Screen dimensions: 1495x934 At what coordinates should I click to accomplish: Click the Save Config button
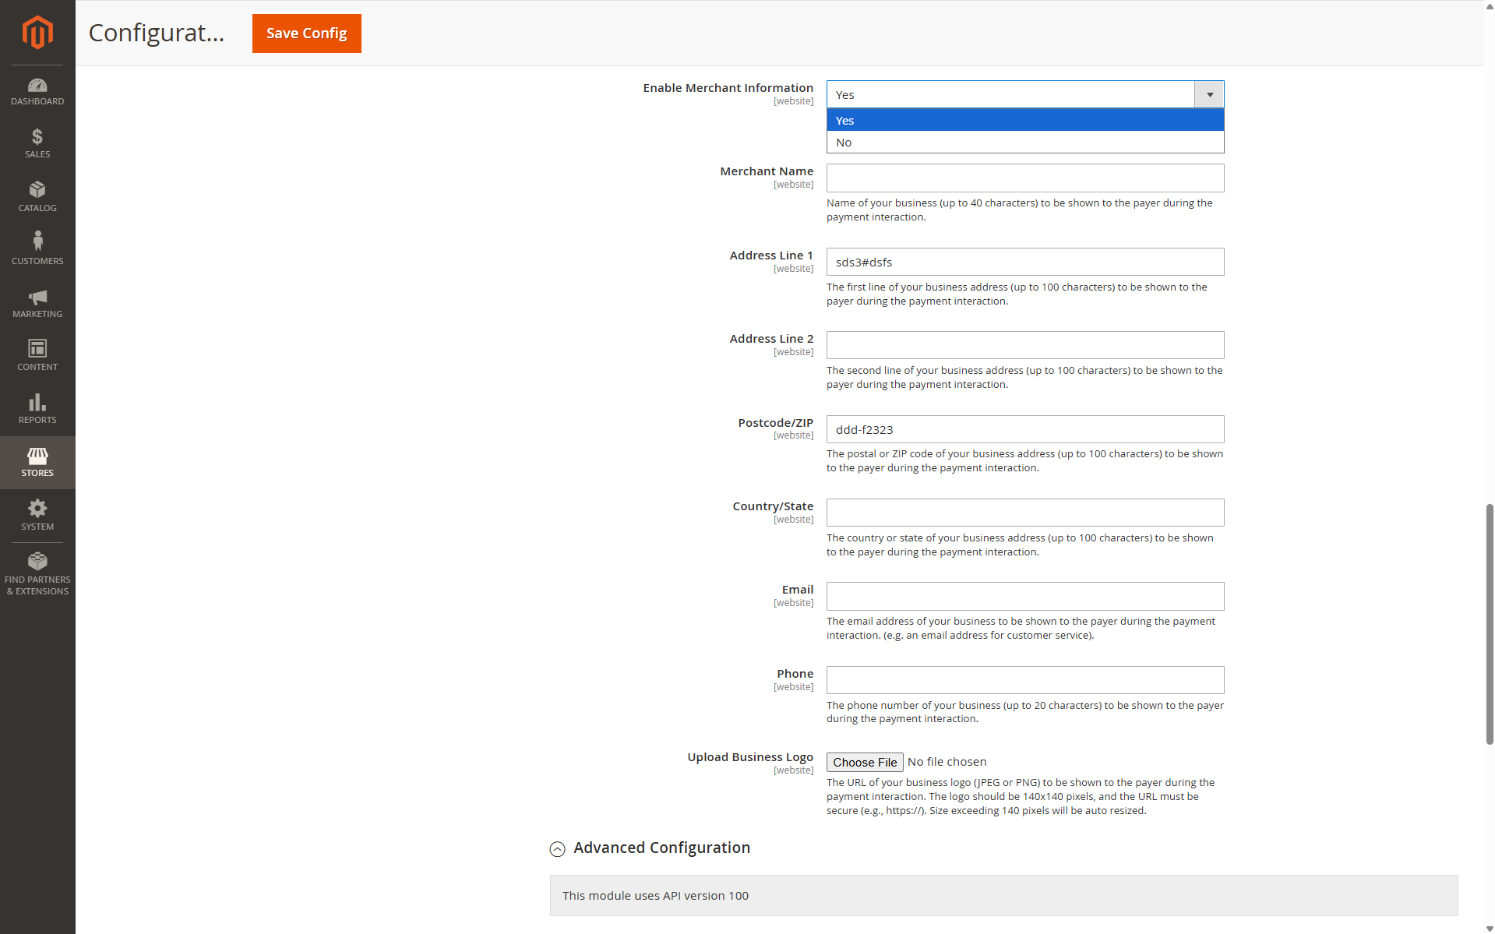307,33
